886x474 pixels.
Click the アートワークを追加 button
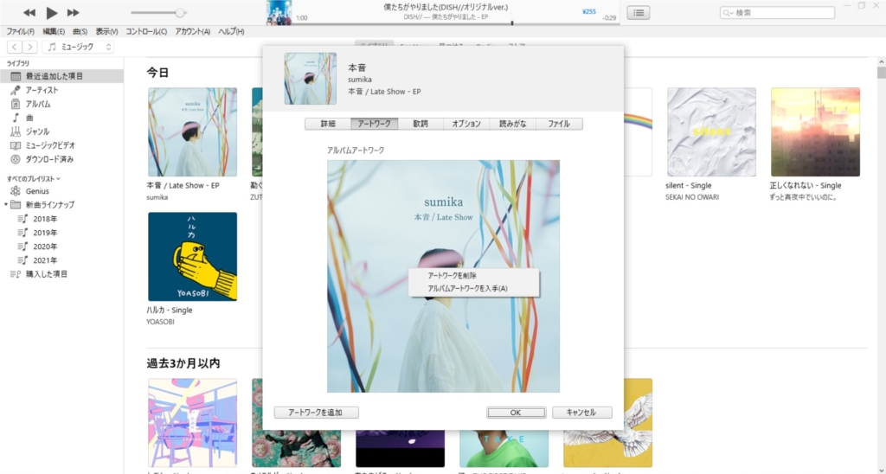pos(317,413)
